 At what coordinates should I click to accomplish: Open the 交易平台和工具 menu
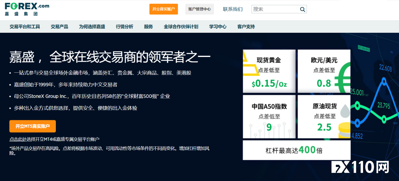click(25, 27)
